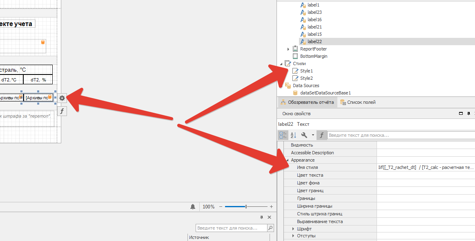The width and height of the screenshot is (475, 241).
Task: Click the Имя стиля expression value field
Action: [x=425, y=167]
